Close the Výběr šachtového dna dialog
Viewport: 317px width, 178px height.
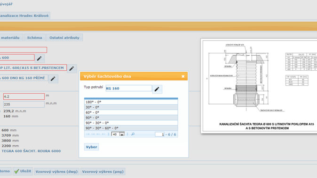coord(183,76)
